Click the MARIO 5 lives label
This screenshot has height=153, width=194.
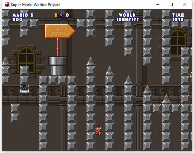pyautogui.click(x=23, y=15)
